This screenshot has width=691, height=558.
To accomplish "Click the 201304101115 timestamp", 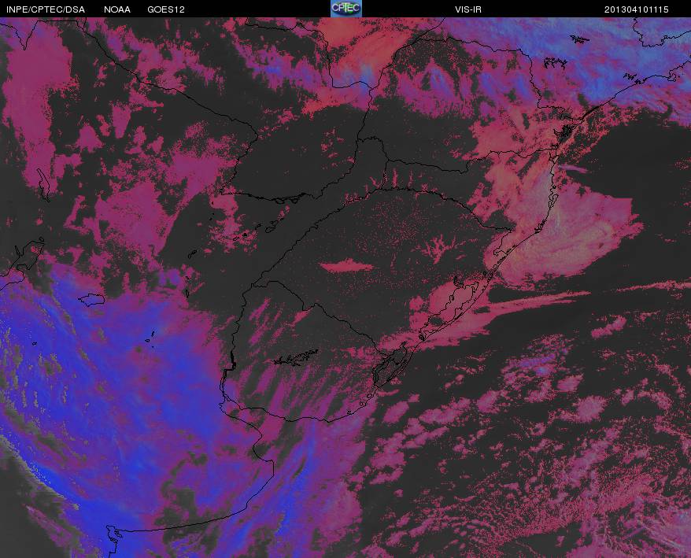I will 637,9.
